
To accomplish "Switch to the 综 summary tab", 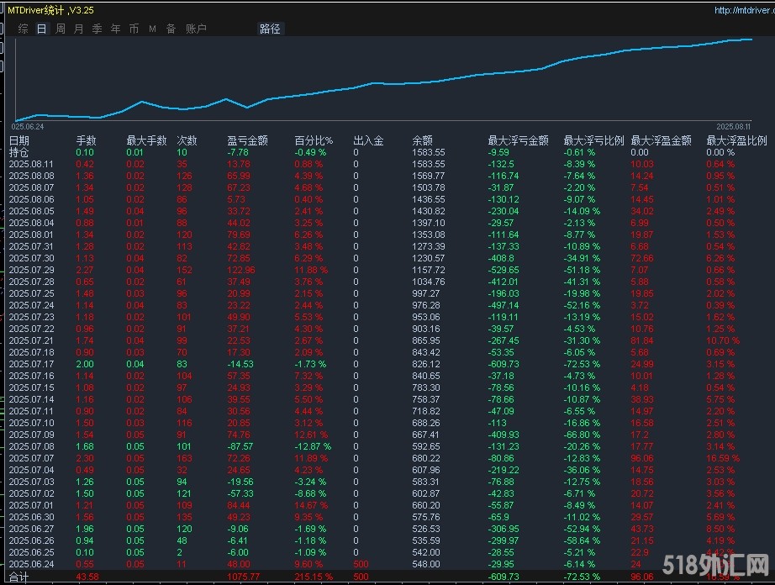I will click(x=23, y=29).
